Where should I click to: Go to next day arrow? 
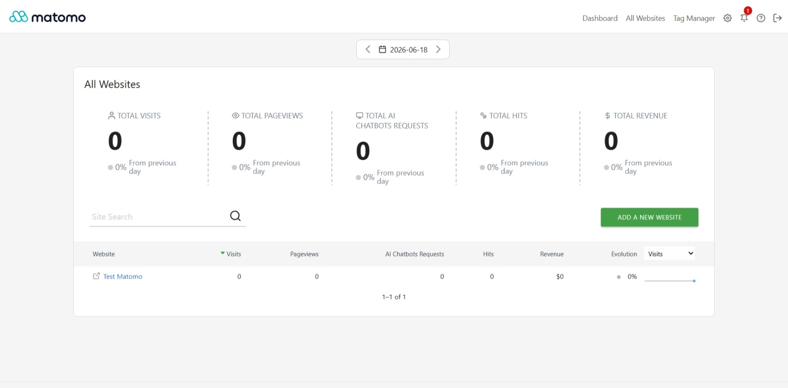click(438, 50)
